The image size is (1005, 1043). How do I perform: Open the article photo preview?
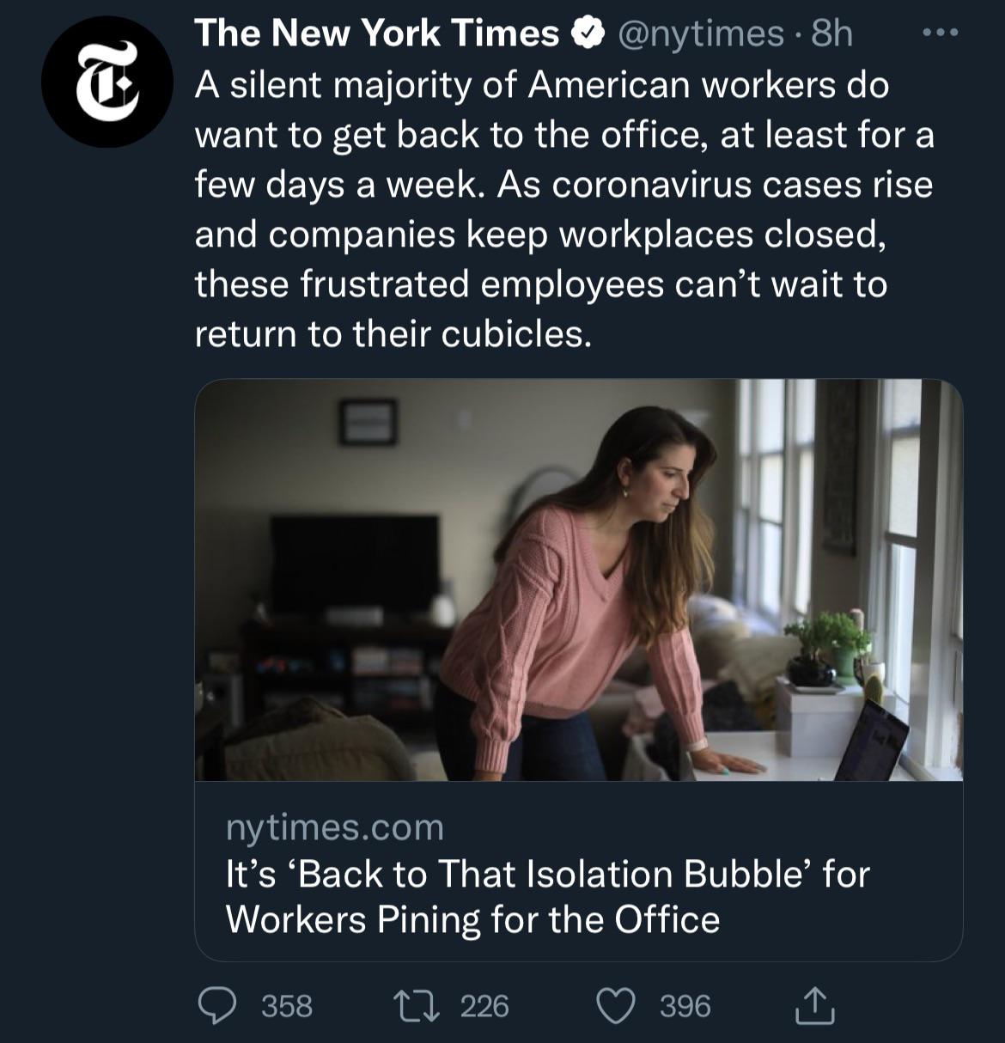[578, 580]
